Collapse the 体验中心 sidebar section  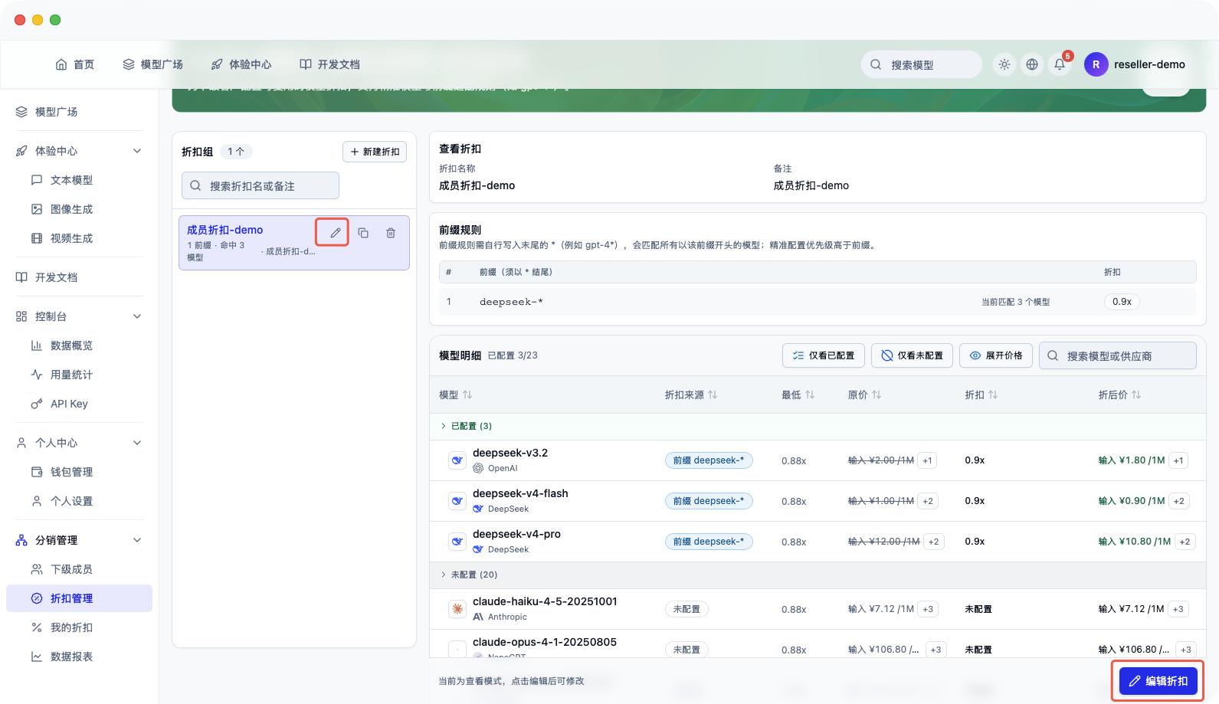click(x=137, y=151)
